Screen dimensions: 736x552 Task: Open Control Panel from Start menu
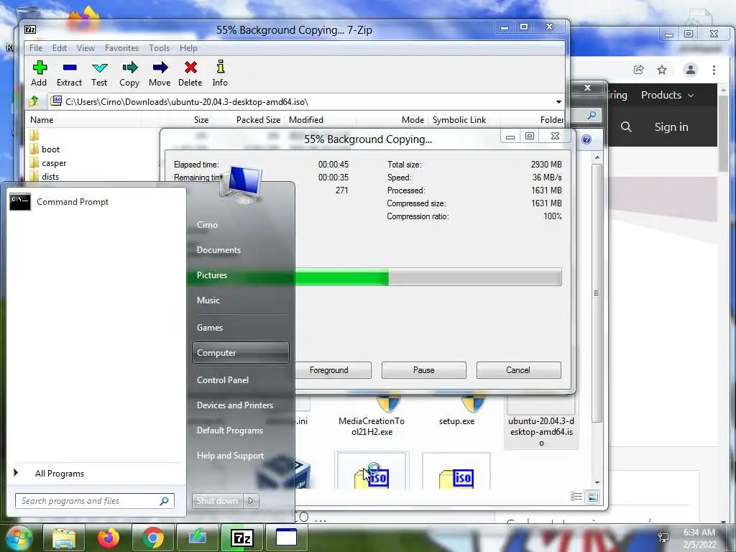223,380
